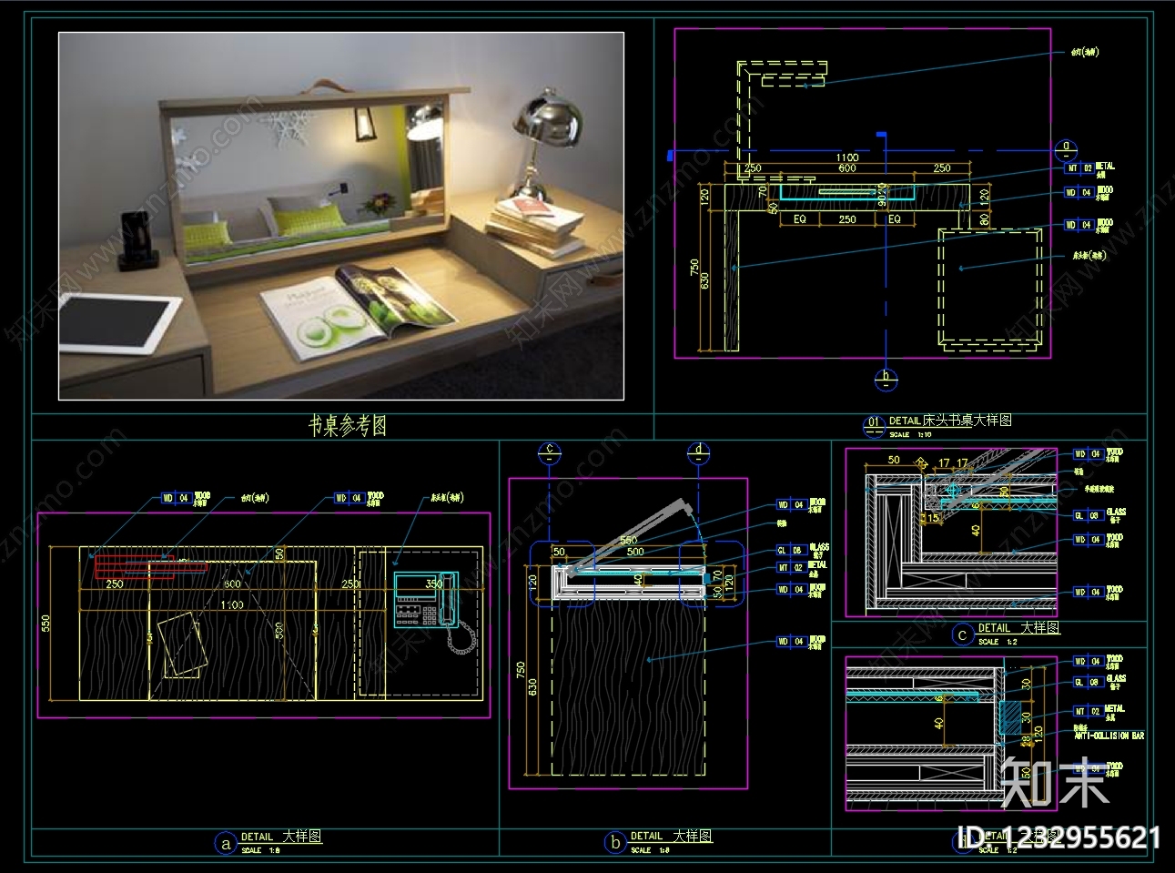
Task: Select the 1100 dimension text in top detail
Action: (847, 157)
